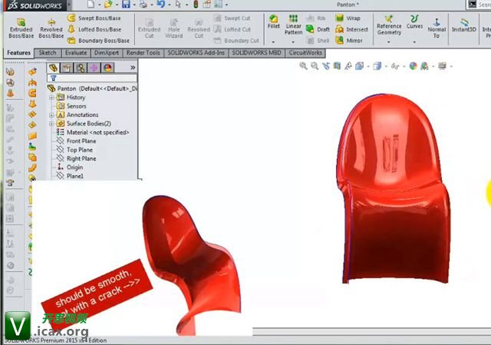Select the Top Plane
Viewport: 491px width, 345px height.
[x=74, y=150]
